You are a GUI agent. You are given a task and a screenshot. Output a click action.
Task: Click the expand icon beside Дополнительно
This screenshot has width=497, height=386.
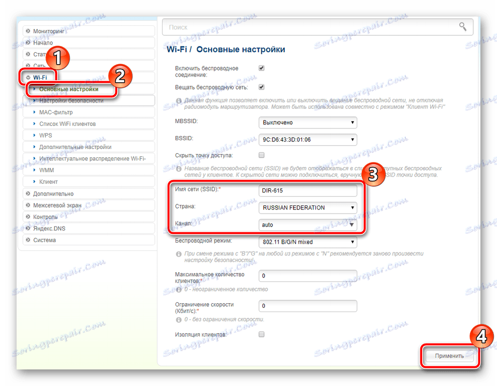[28, 194]
